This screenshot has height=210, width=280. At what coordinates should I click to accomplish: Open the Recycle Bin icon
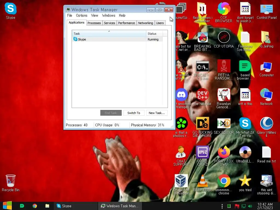pos(11,183)
